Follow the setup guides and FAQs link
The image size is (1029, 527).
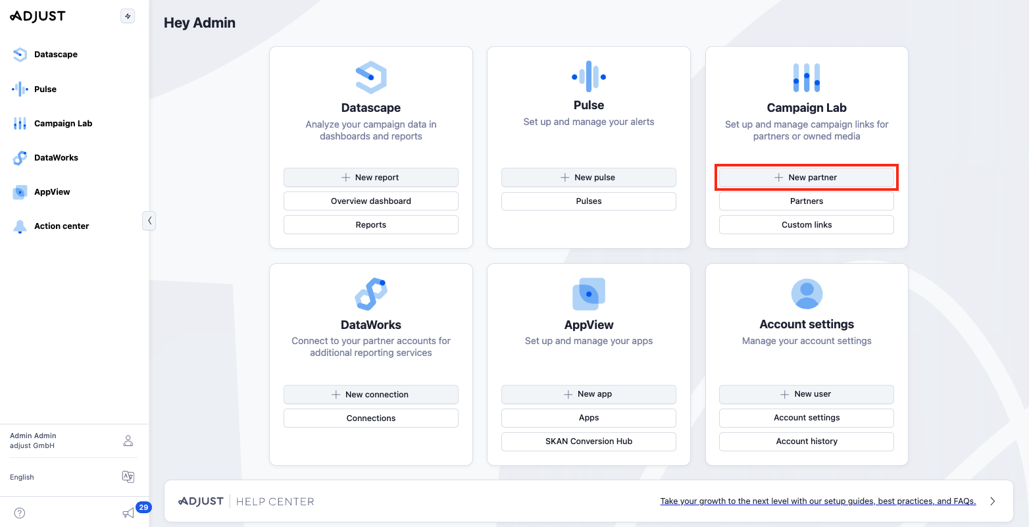click(x=818, y=501)
